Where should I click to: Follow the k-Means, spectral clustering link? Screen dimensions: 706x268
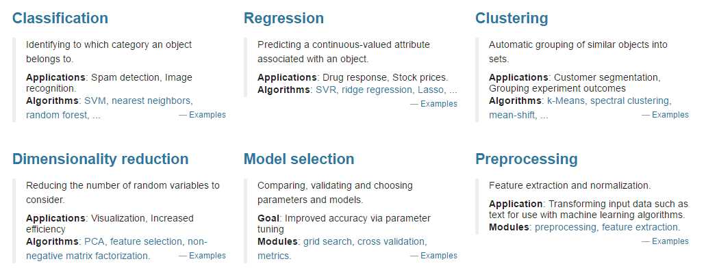[x=609, y=100]
